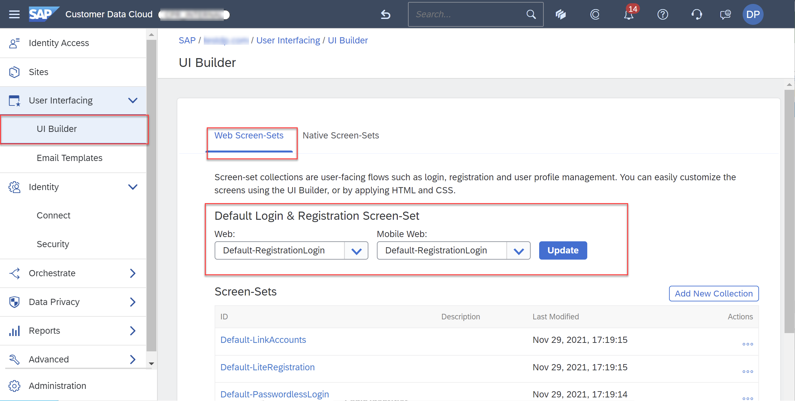Collapse the Identity section chevron

pyautogui.click(x=132, y=187)
